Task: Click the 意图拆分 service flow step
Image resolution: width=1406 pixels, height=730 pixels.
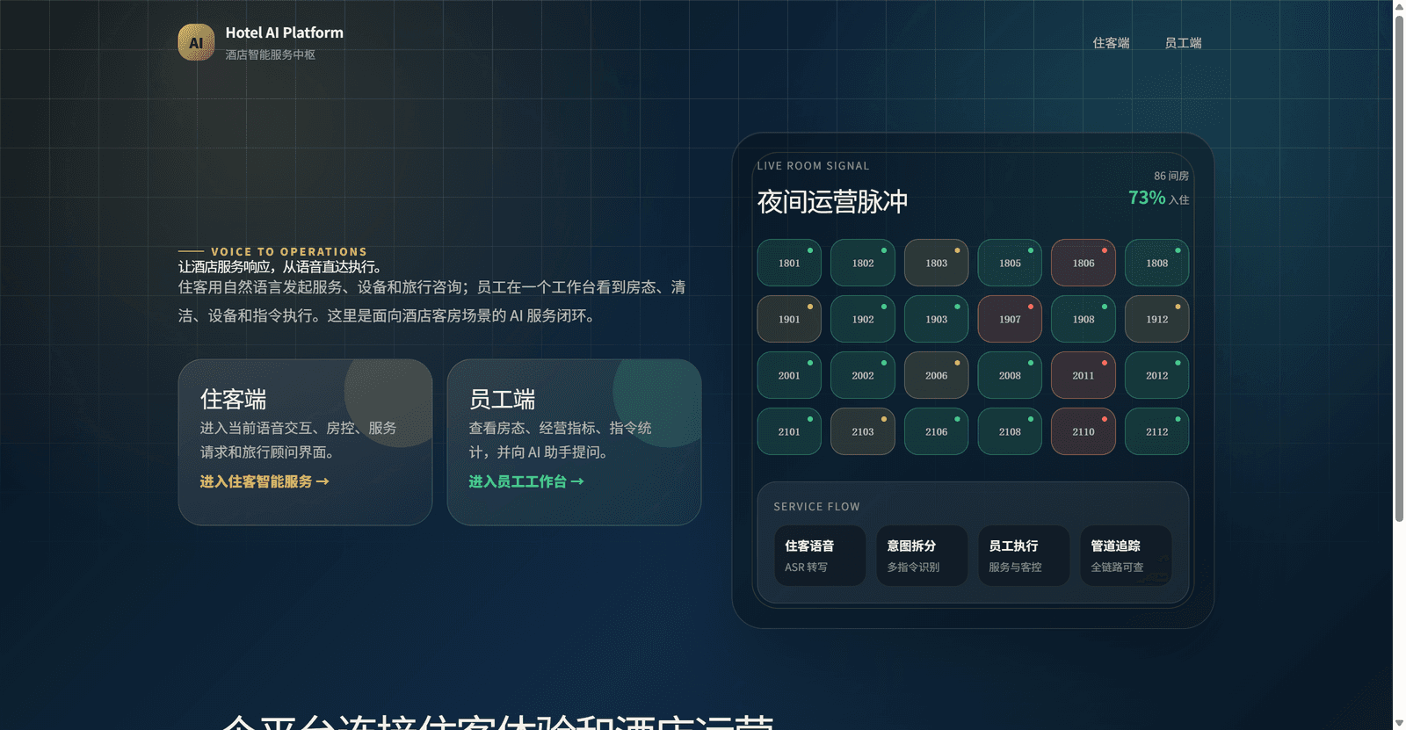Action: point(922,555)
